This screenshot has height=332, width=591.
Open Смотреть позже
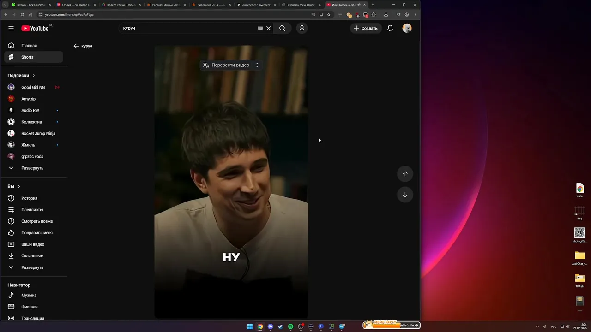34,221
